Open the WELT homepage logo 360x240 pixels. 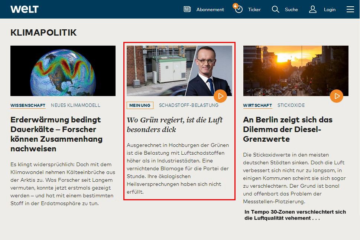click(25, 9)
